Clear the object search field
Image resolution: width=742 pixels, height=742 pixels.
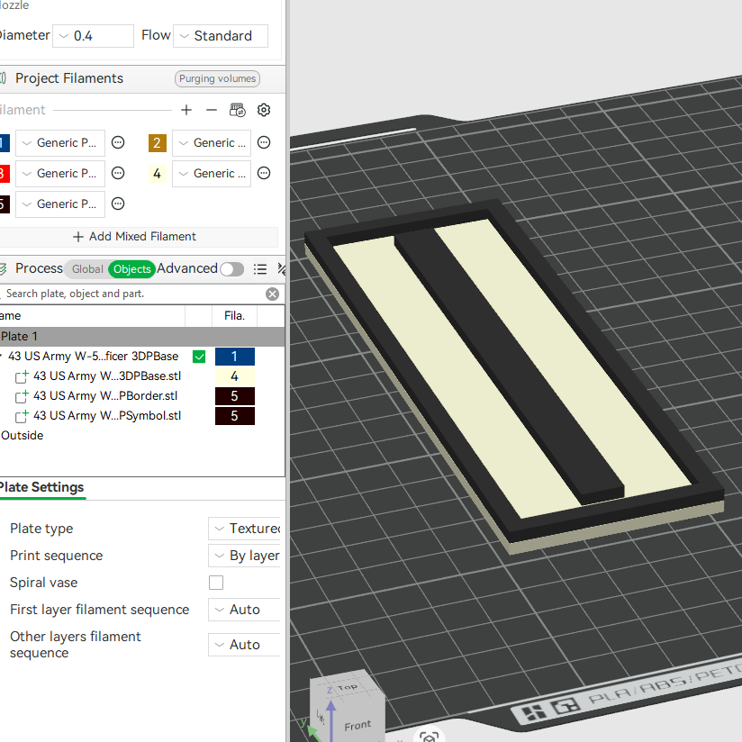click(x=272, y=294)
